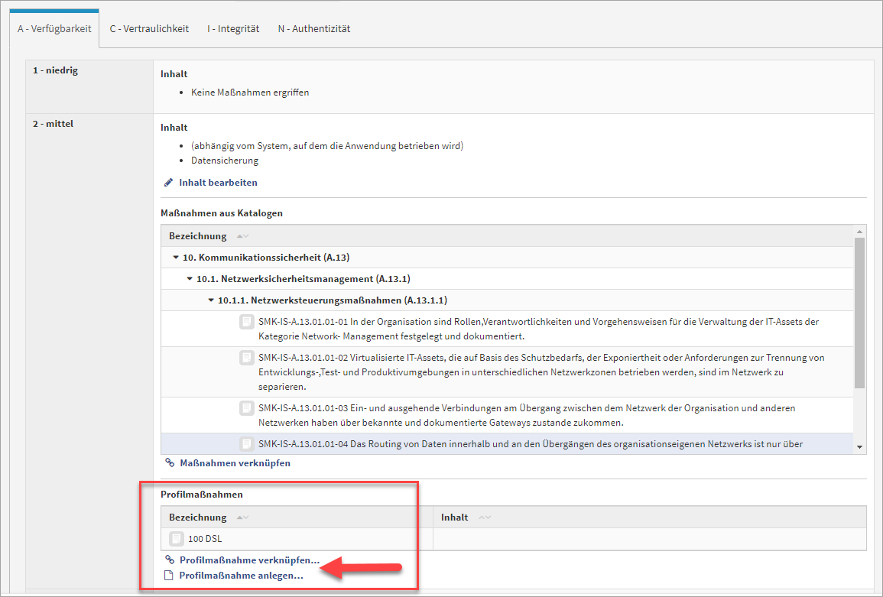Sort Profilmaßnahmen by Inhalt column

coord(454,518)
